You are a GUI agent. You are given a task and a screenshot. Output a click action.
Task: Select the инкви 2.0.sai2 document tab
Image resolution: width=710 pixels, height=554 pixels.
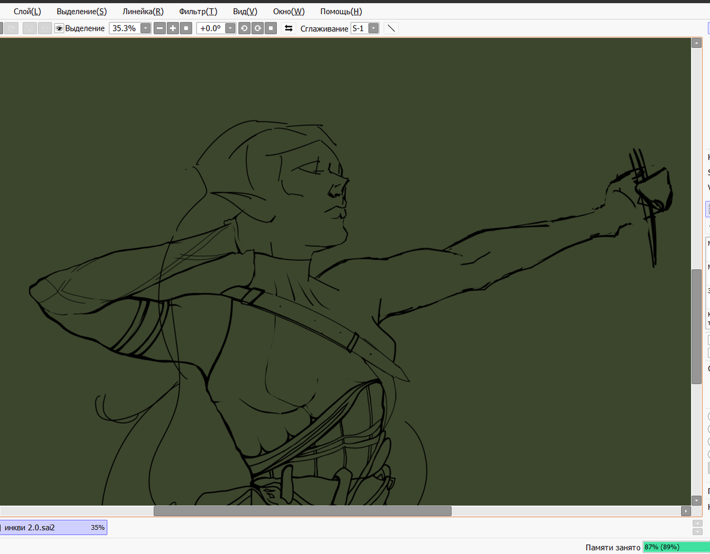[x=53, y=527]
